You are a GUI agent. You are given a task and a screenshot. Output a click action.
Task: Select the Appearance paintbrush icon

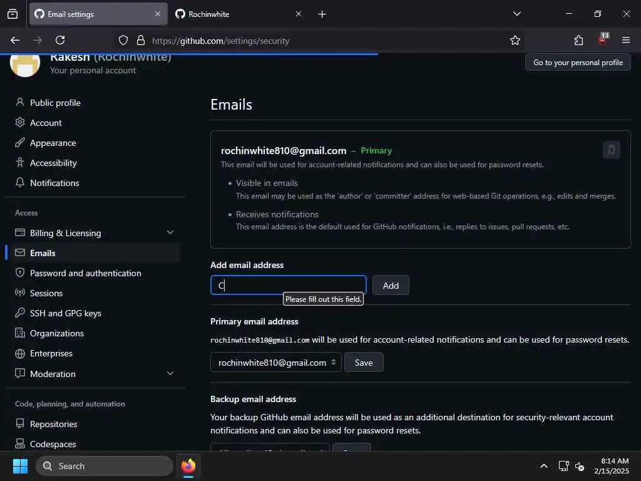pyautogui.click(x=19, y=142)
